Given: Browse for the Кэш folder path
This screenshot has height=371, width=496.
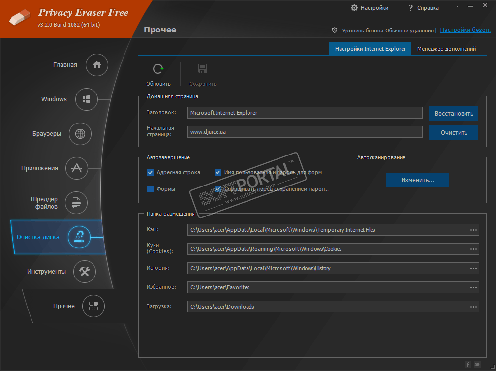Looking at the screenshot, I should pos(473,230).
